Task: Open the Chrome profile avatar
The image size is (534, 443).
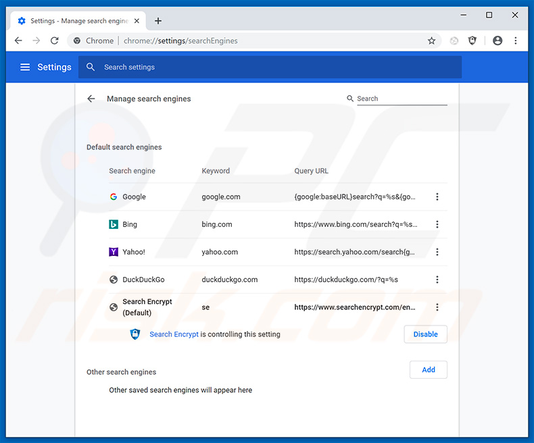Action: pos(497,41)
